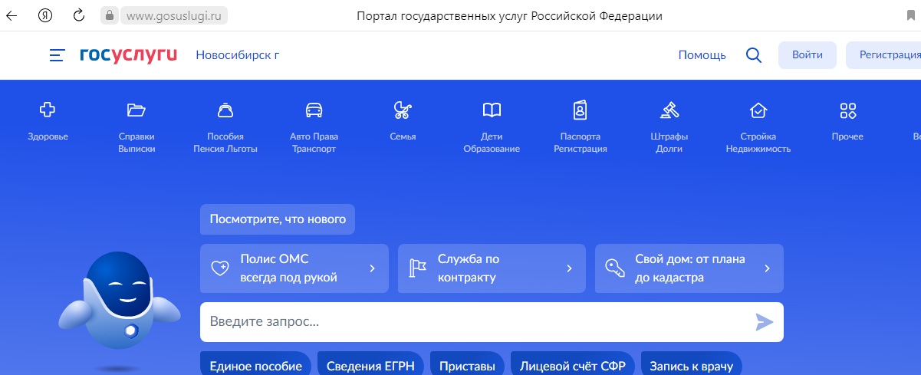Screen dimensions: 921x375
Task: Open the hamburger menu next to Gosuslugi logo
Action: pos(57,55)
